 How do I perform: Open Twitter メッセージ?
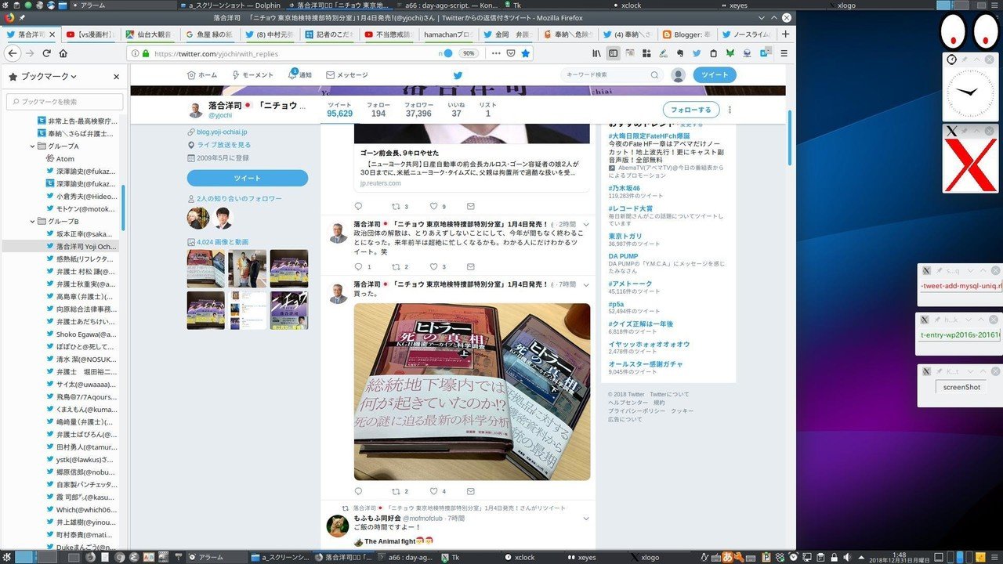pos(346,75)
